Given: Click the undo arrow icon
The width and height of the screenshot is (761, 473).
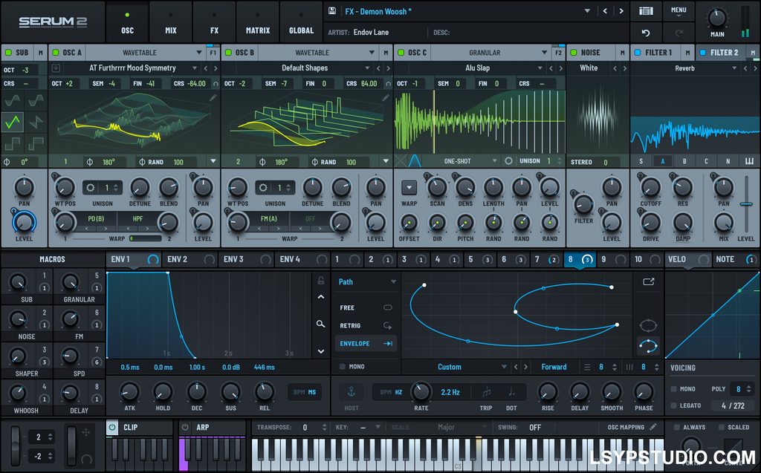Looking at the screenshot, I should [646, 33].
